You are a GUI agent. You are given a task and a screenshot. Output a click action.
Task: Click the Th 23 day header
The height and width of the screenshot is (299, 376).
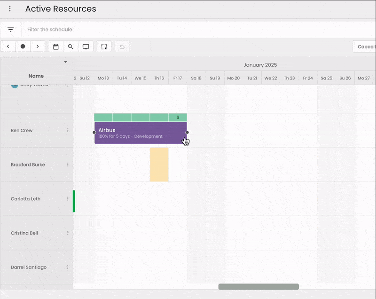pos(289,78)
